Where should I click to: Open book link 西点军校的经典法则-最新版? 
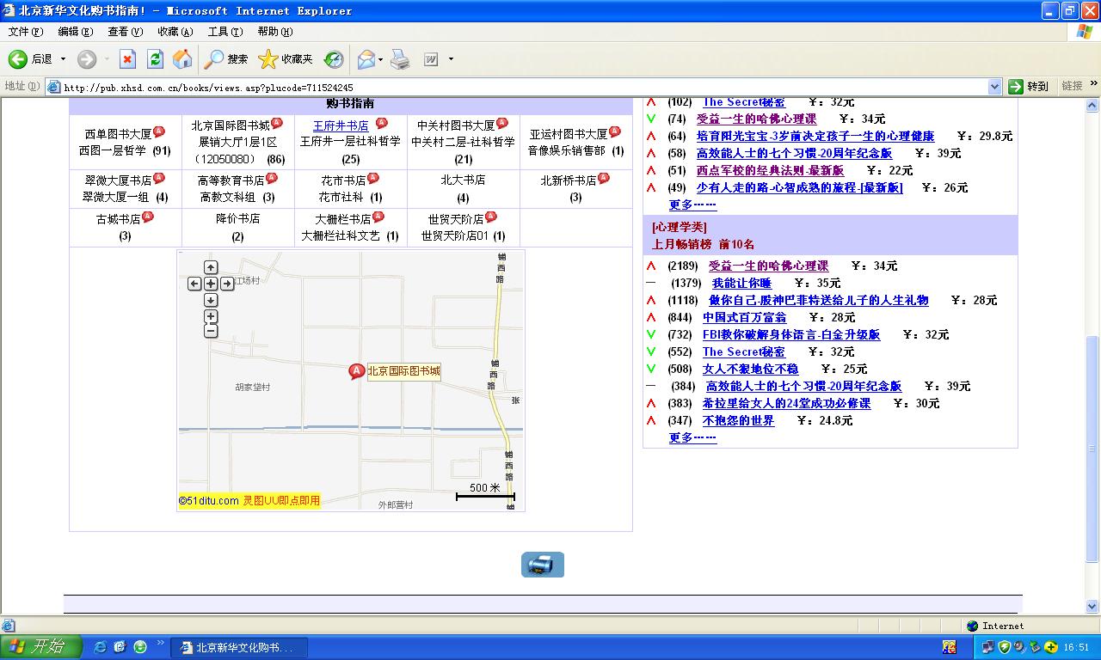point(770,170)
